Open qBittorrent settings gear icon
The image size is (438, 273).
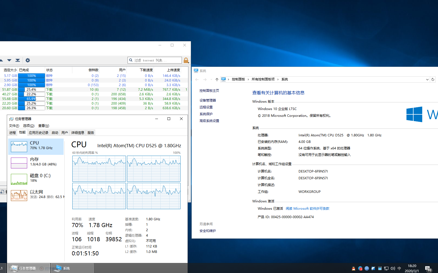(x=28, y=60)
